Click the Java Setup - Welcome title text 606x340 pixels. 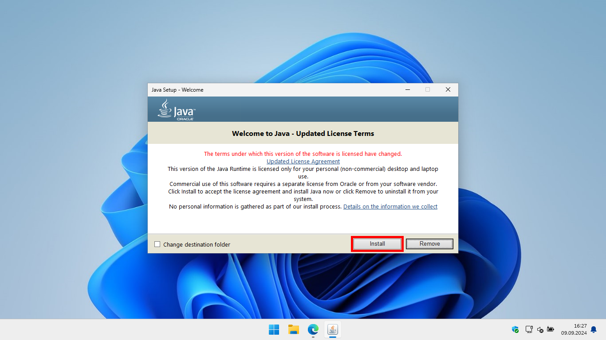click(177, 90)
